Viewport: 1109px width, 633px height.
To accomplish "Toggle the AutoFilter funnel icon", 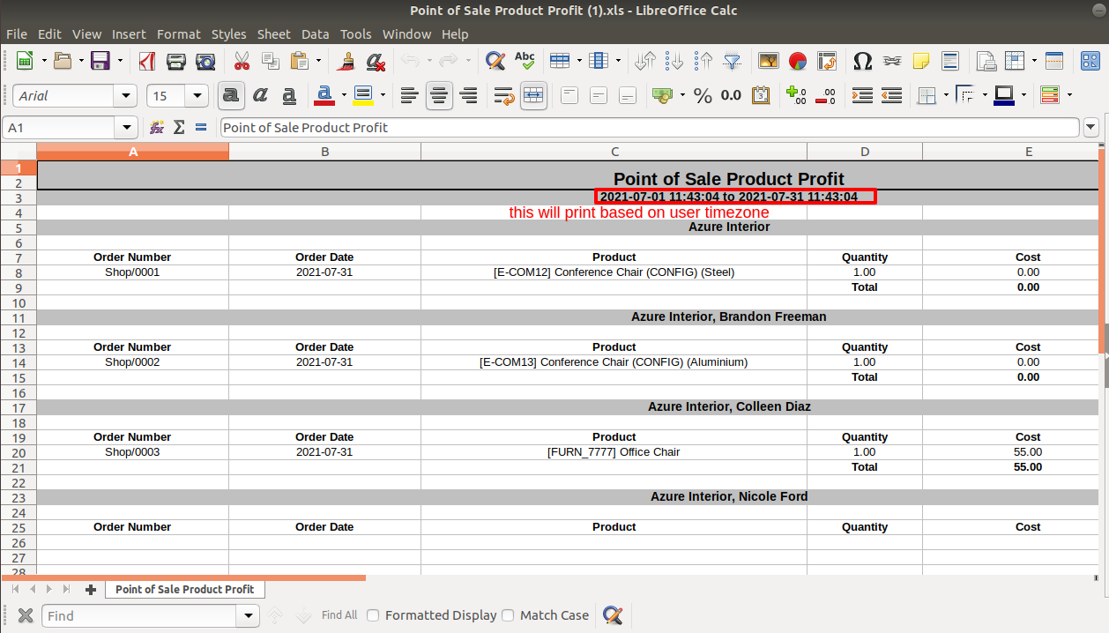I will point(732,61).
